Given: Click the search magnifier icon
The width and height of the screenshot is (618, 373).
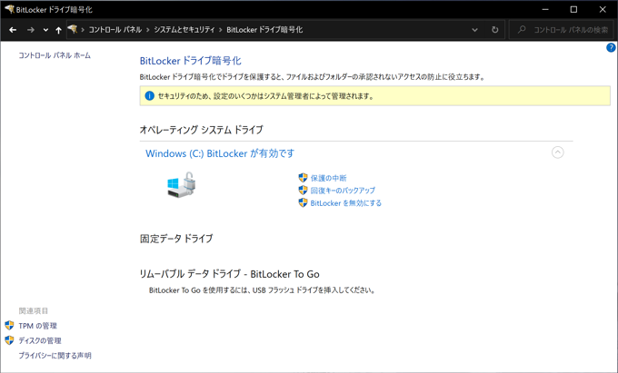Looking at the screenshot, I should pyautogui.click(x=522, y=30).
